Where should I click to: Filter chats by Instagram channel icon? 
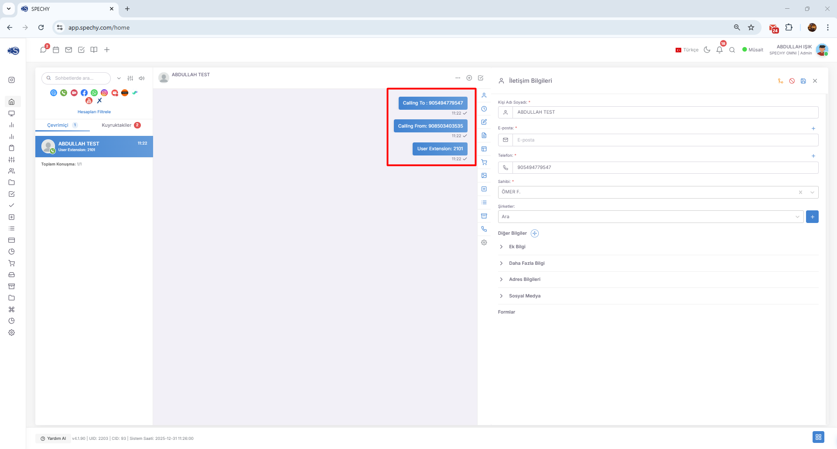[104, 93]
